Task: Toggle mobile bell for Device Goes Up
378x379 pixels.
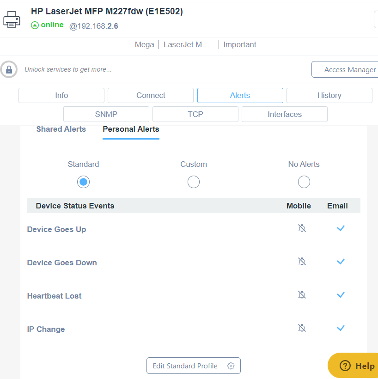Action: coord(302,228)
